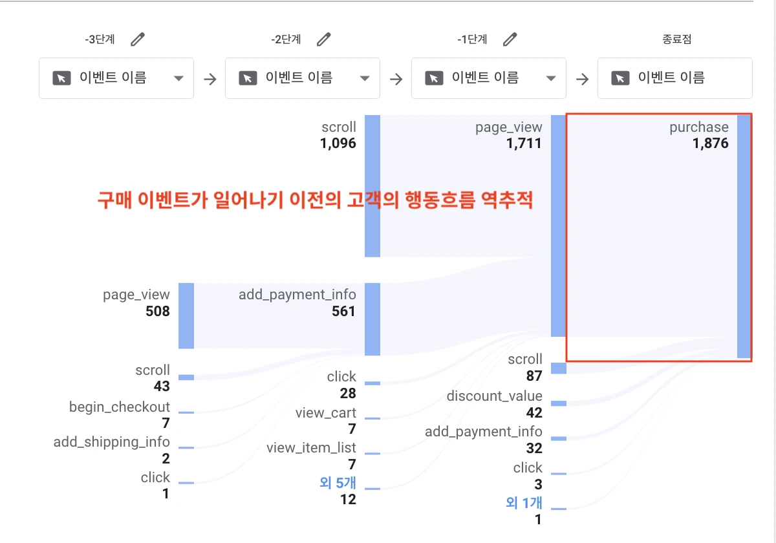The width and height of the screenshot is (776, 543).
Task: Select the page_view 1,711 node bar
Action: (x=559, y=226)
